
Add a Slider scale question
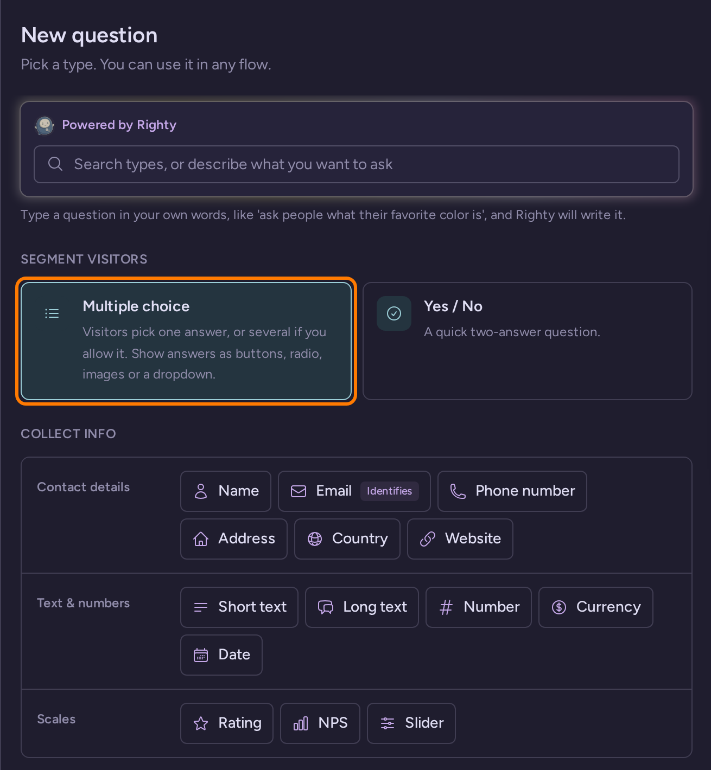(x=411, y=723)
